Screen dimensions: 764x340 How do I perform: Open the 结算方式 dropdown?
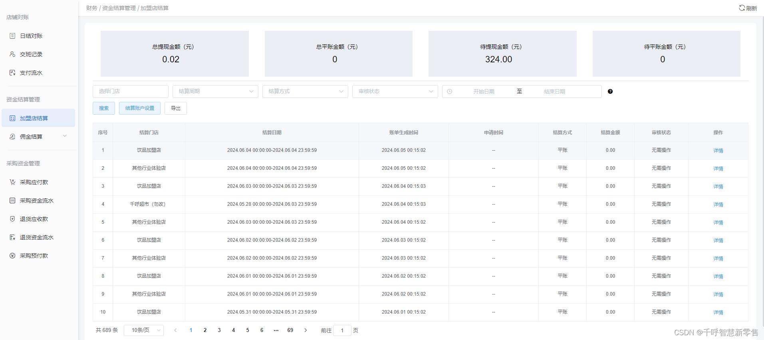[305, 91]
